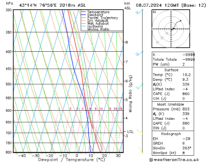This screenshot has height=162, width=209.
Task: Click the 700 hPa pressure axis label
Action: pos(9,133)
